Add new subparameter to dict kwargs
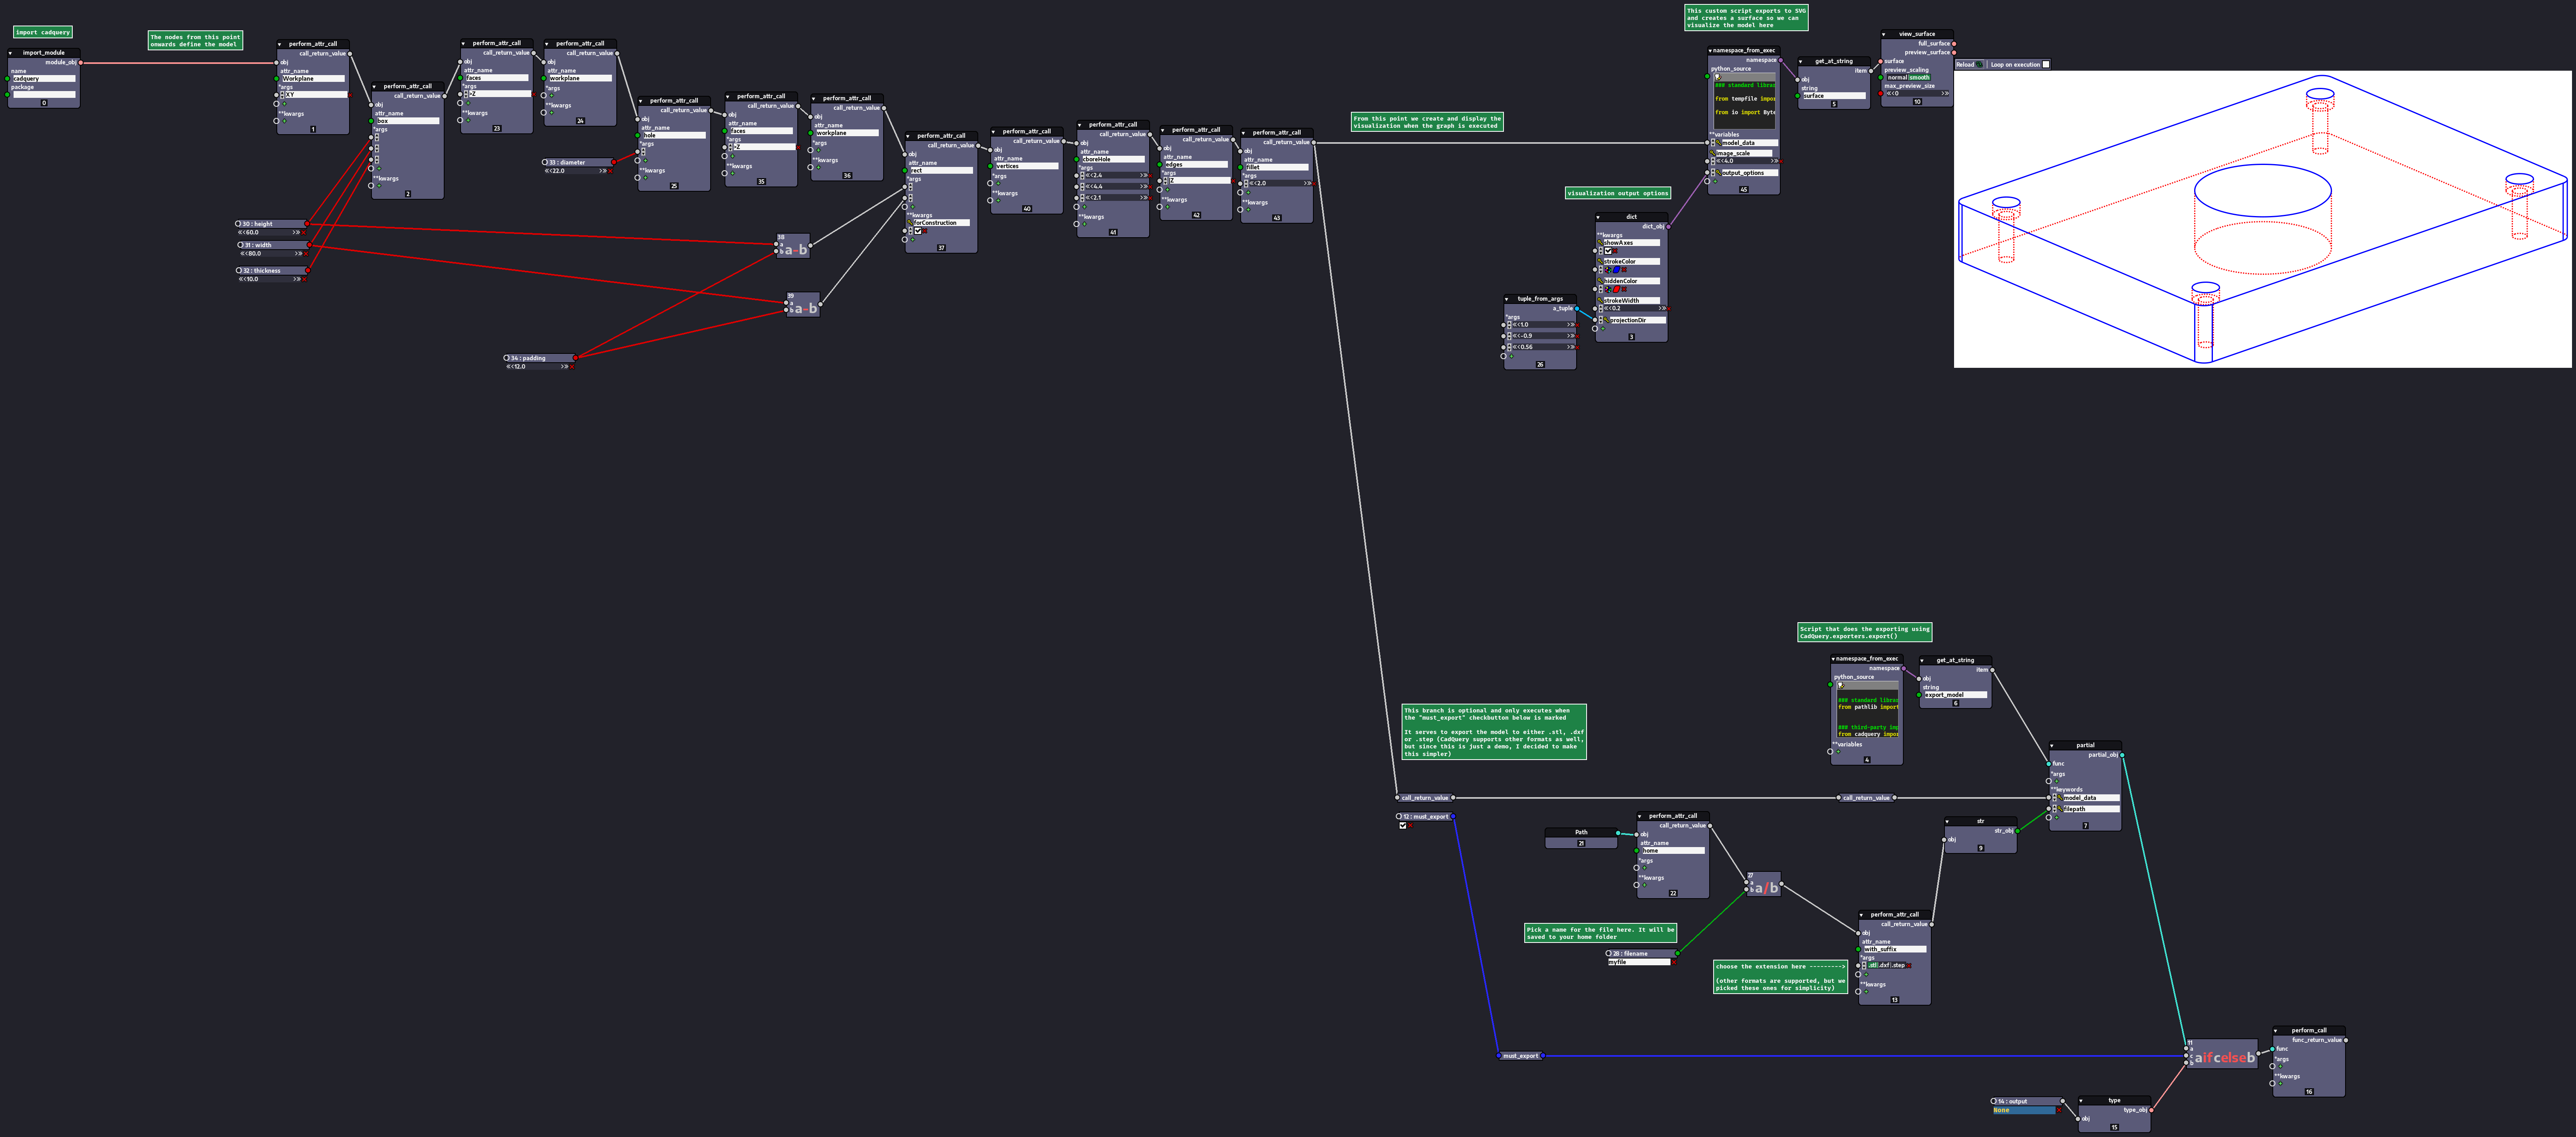Image resolution: width=2576 pixels, height=1137 pixels. click(x=1603, y=329)
